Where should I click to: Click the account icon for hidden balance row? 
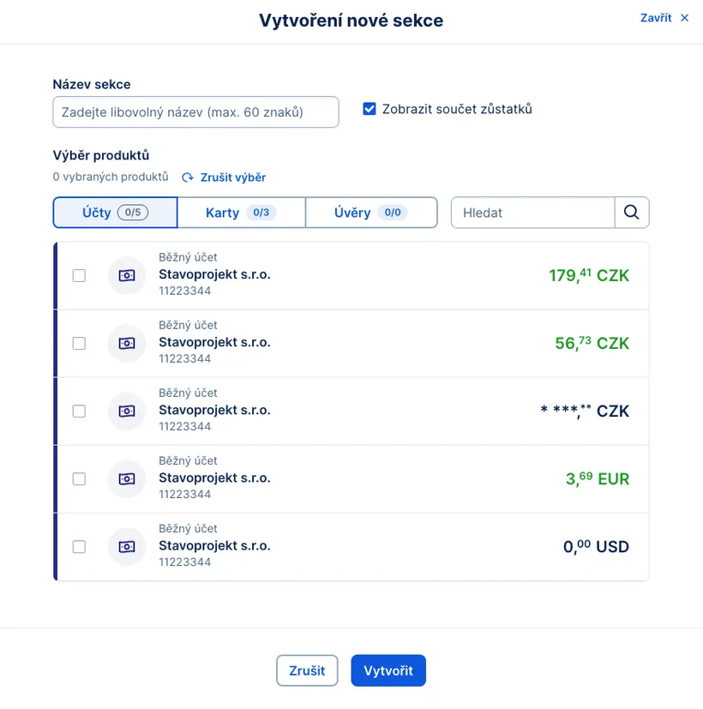tap(127, 411)
